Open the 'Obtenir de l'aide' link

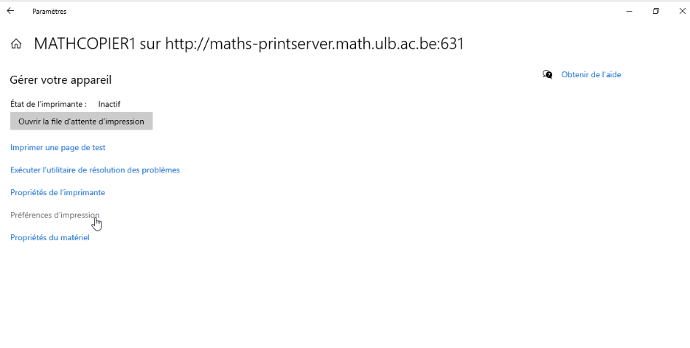pos(591,75)
